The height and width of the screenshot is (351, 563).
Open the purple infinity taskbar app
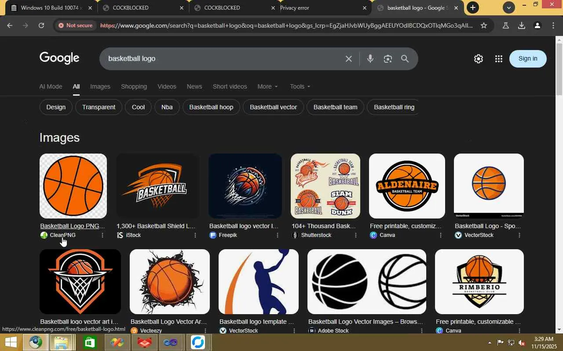(170, 342)
